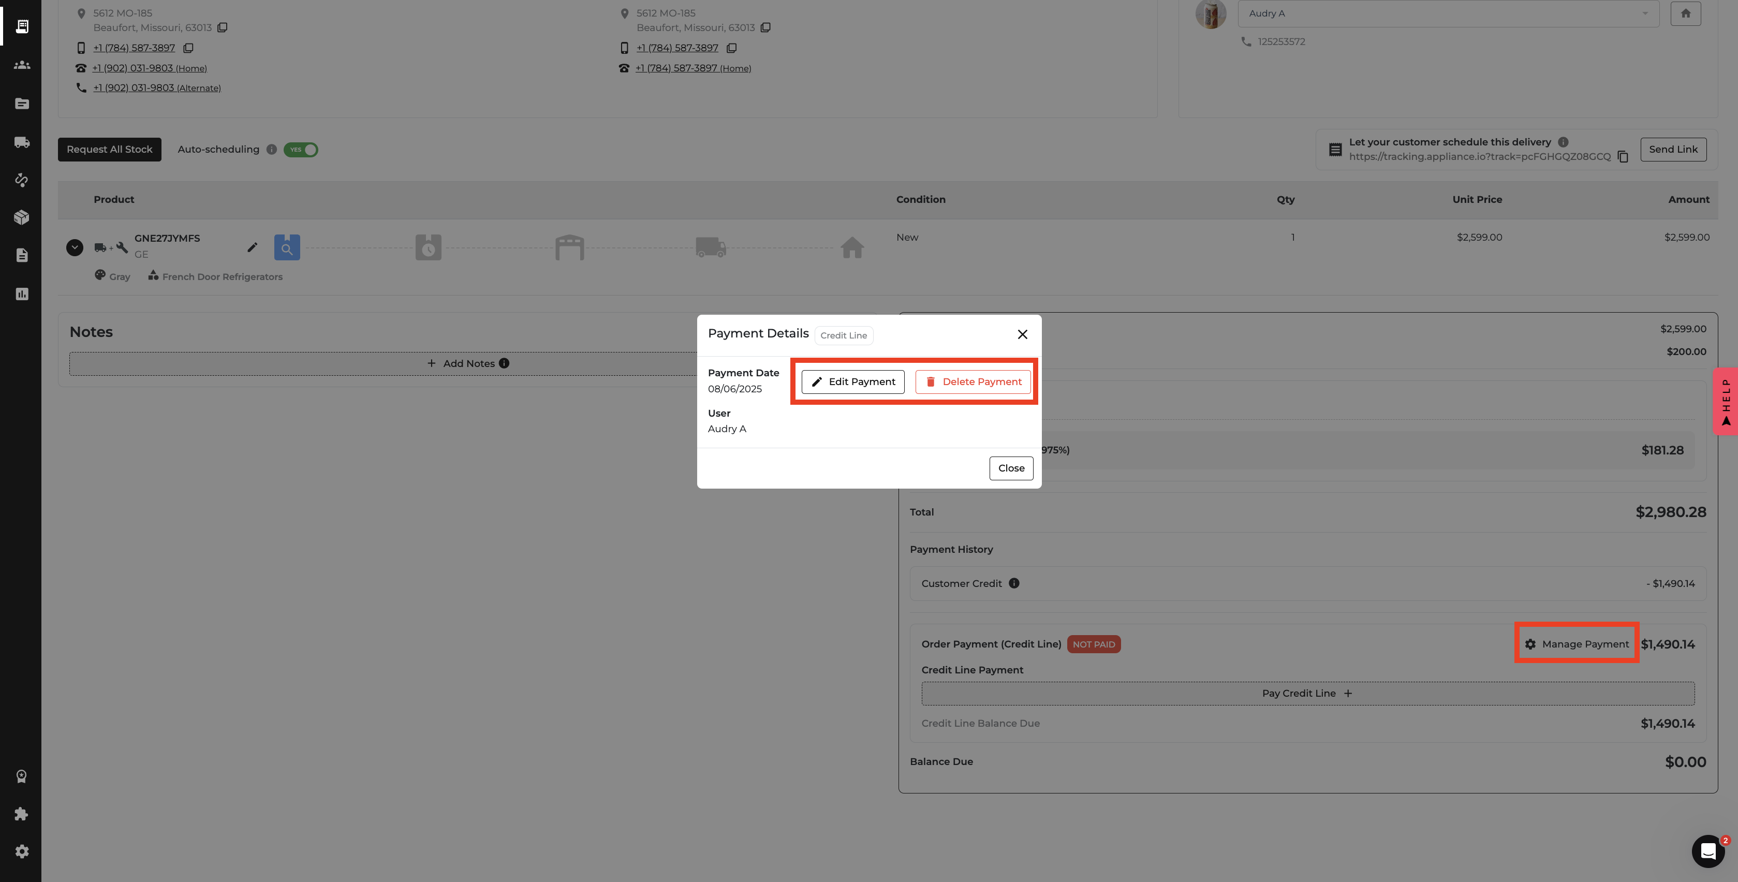Click Delete Payment button
Viewport: 1738px width, 882px height.
[x=973, y=382]
